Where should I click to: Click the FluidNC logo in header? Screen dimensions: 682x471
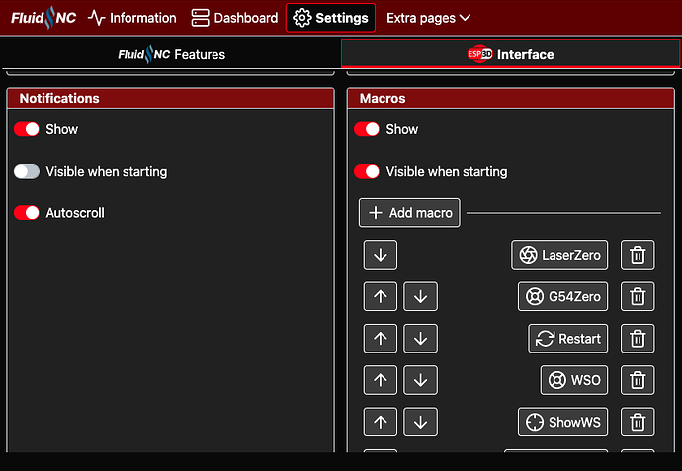(x=43, y=18)
